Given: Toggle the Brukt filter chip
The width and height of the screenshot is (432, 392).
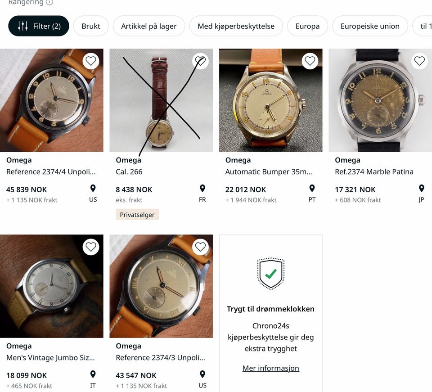Looking at the screenshot, I should tap(91, 26).
